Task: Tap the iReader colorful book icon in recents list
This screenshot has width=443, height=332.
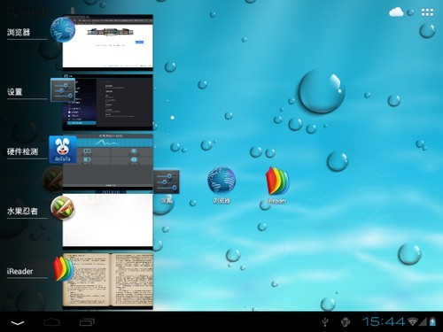Action: pyautogui.click(x=63, y=268)
